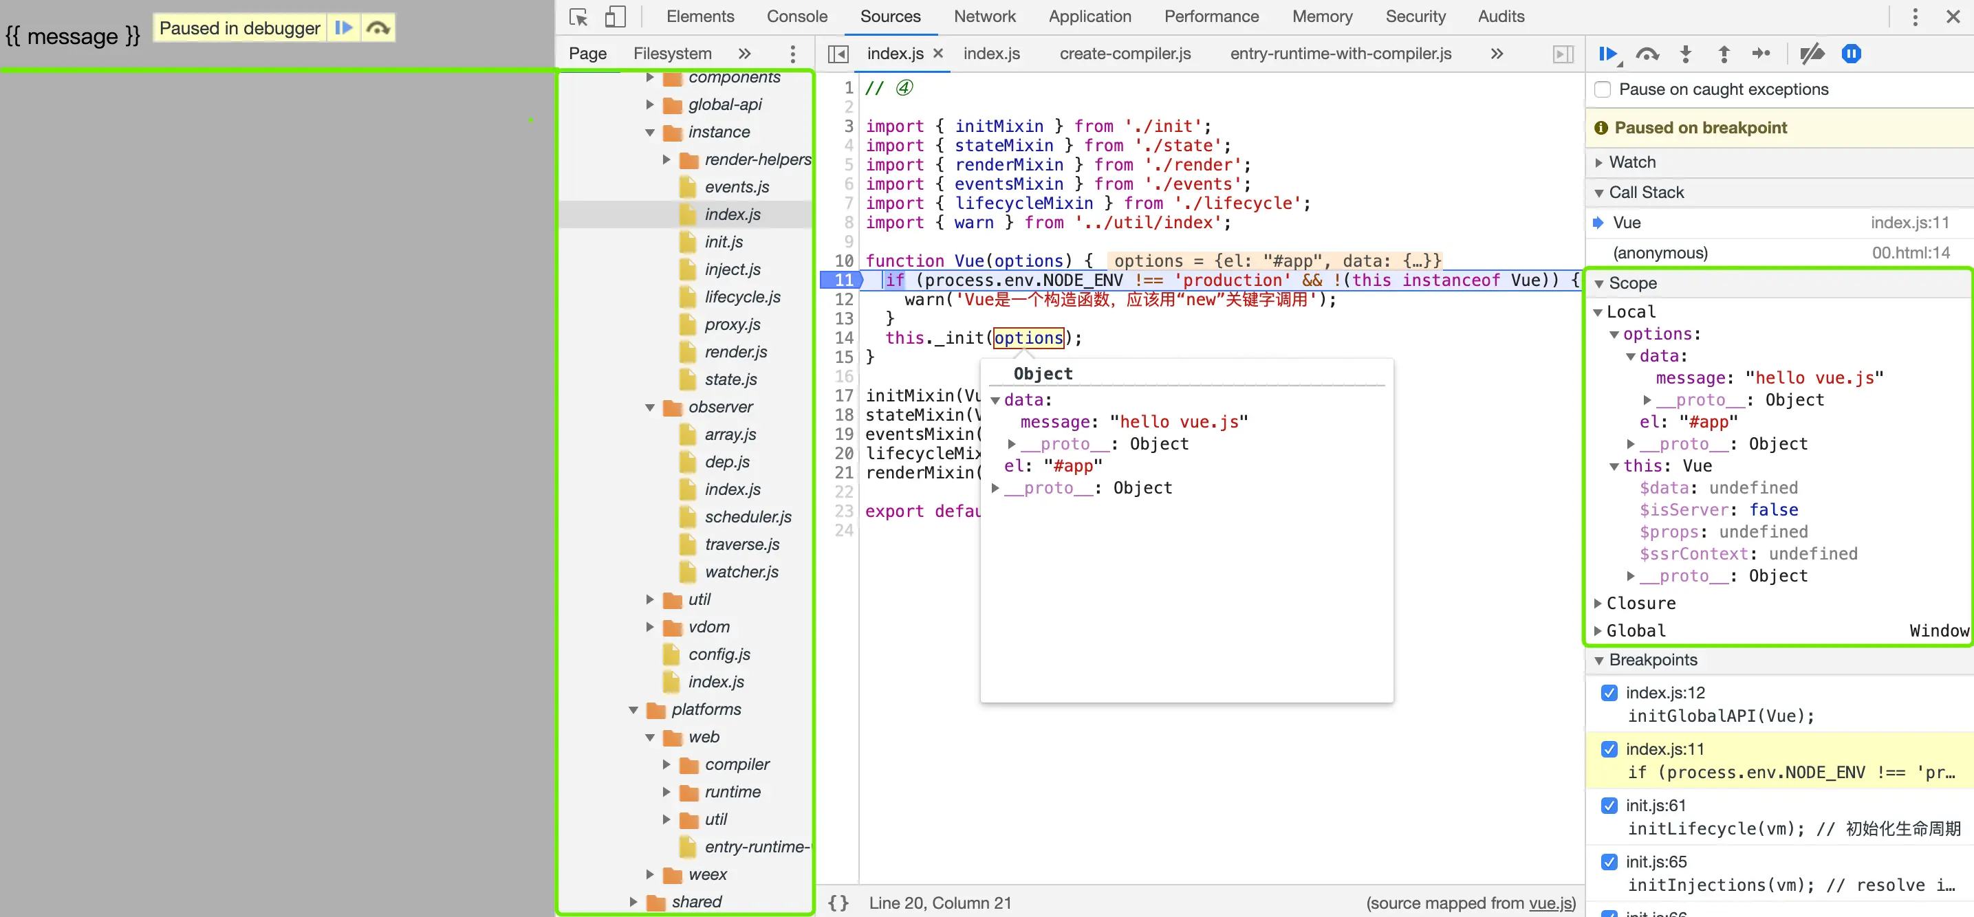The height and width of the screenshot is (917, 1974).
Task: Expand the Watch section
Action: [1632, 162]
